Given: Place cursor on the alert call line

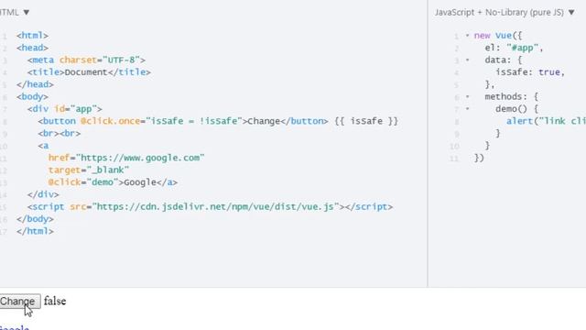Looking at the screenshot, I should (x=546, y=121).
